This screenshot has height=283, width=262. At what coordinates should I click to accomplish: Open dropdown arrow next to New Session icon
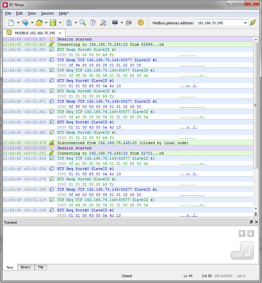tap(18, 23)
